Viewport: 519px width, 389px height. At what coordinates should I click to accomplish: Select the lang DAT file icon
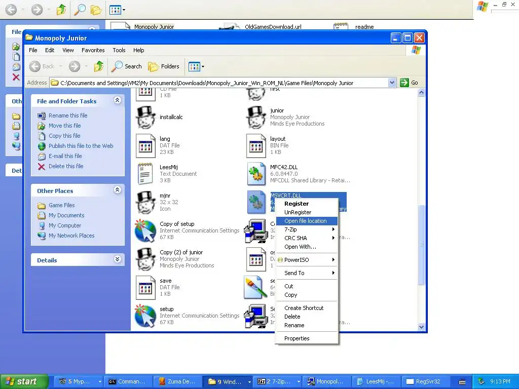pyautogui.click(x=145, y=146)
